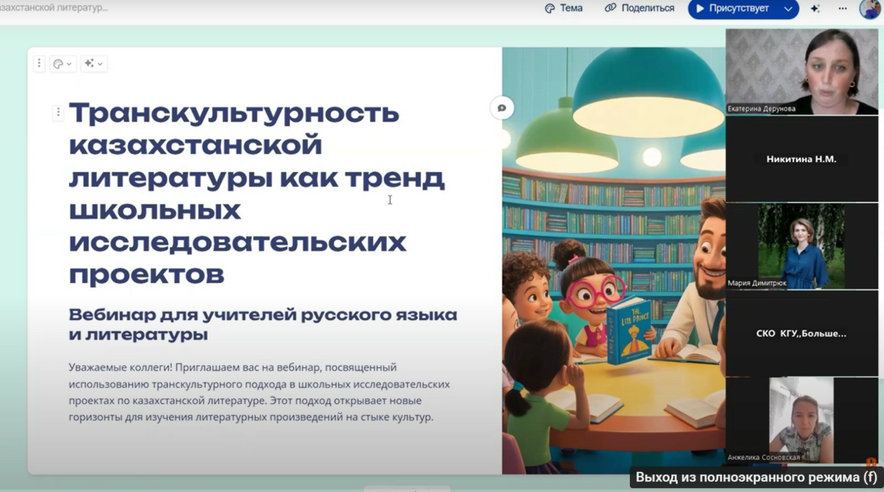Select Никитина Н.М. participant tile
The image size is (884, 492).
[x=801, y=159]
